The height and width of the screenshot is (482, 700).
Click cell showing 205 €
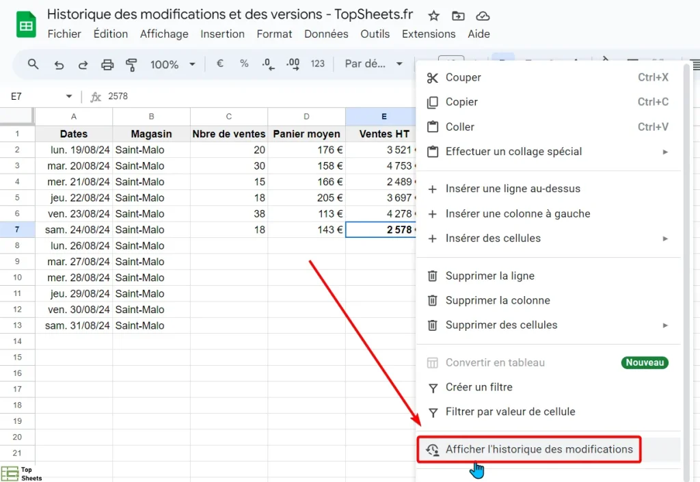coord(306,198)
